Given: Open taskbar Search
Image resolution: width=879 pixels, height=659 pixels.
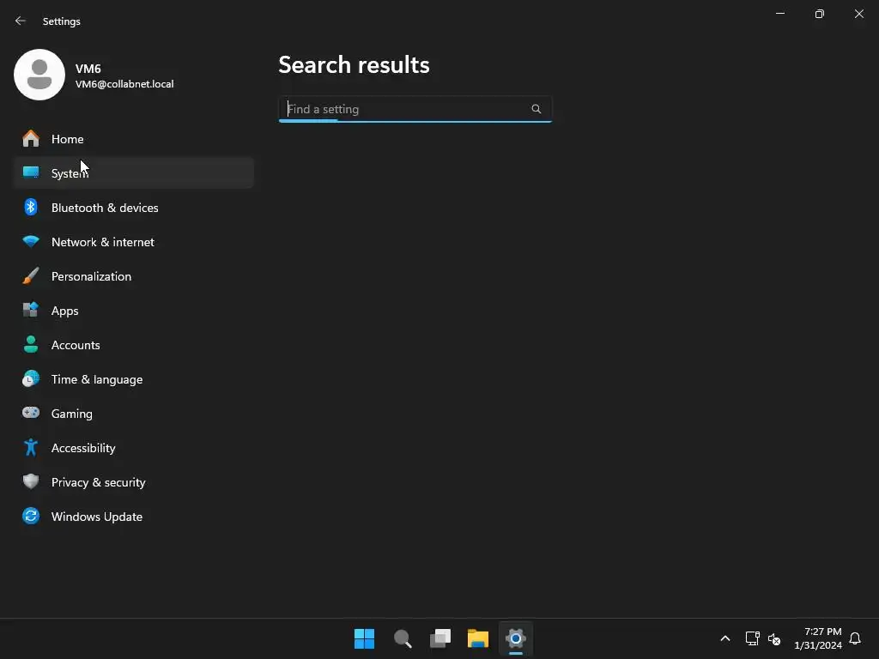Looking at the screenshot, I should tap(403, 638).
